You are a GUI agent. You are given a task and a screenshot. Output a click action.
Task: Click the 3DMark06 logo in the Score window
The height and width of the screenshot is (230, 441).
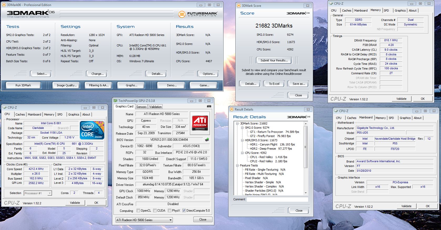298,13
